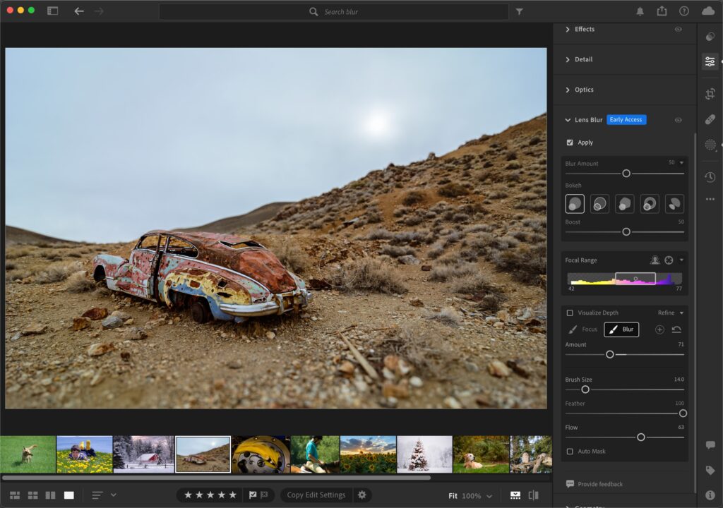Screen dimensions: 723x508
Task: Toggle the filmstrip visibility icon
Action: 515,495
